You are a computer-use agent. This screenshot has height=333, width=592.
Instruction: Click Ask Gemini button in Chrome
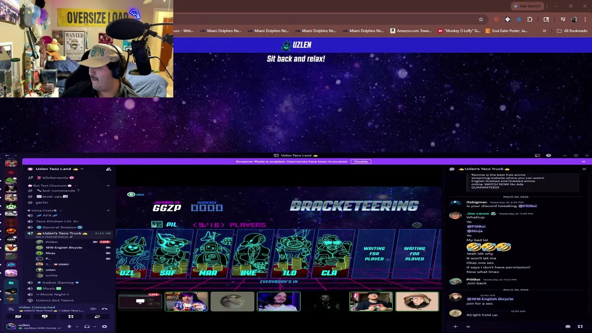click(x=527, y=6)
